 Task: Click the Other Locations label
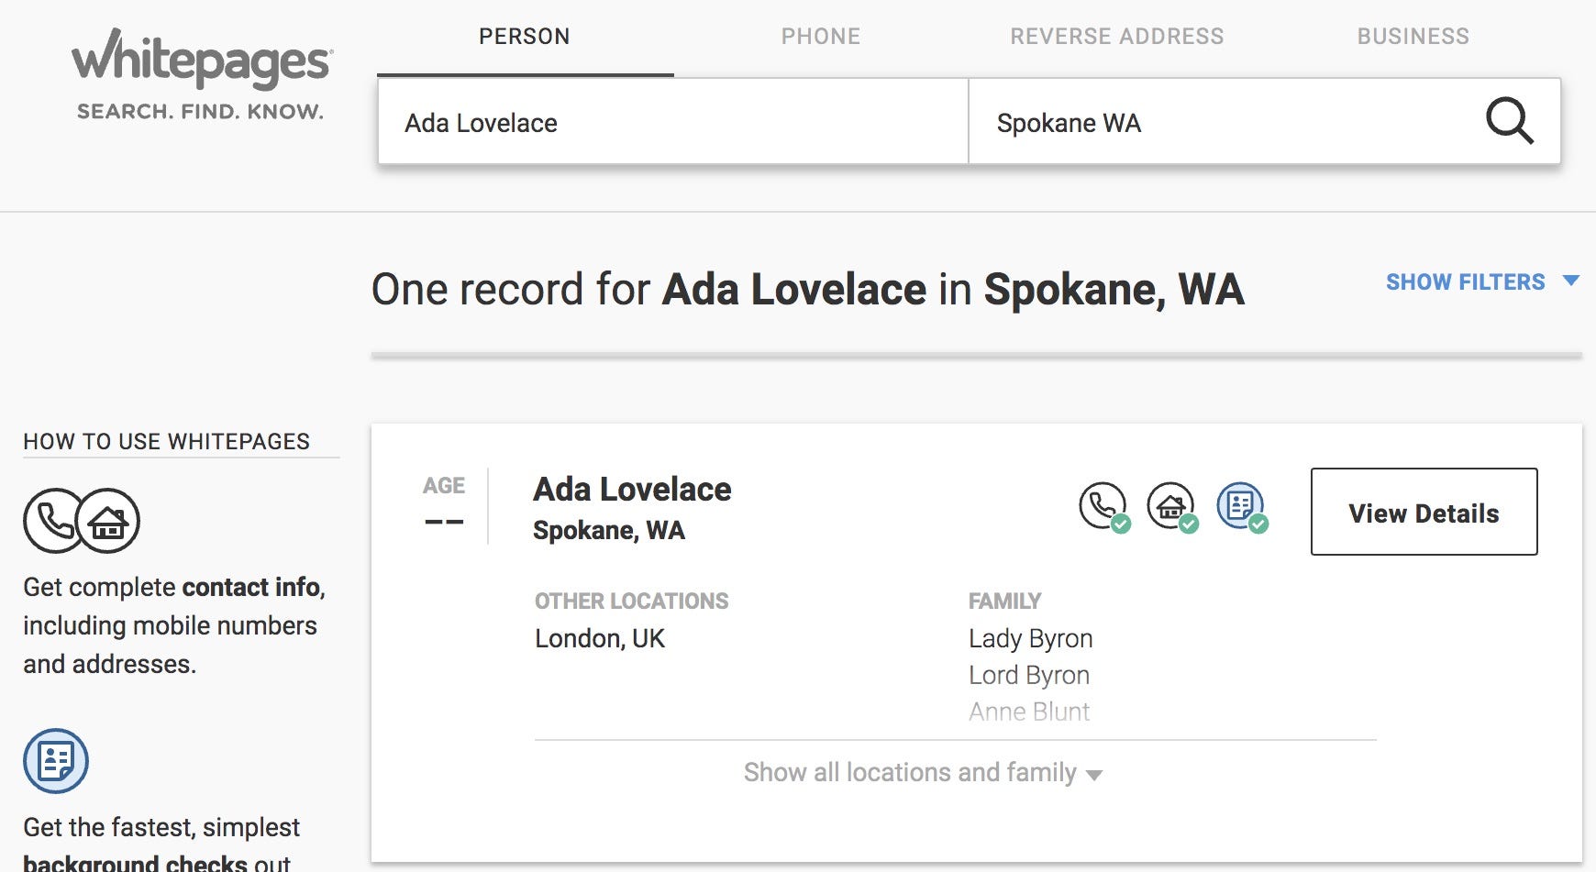632,602
